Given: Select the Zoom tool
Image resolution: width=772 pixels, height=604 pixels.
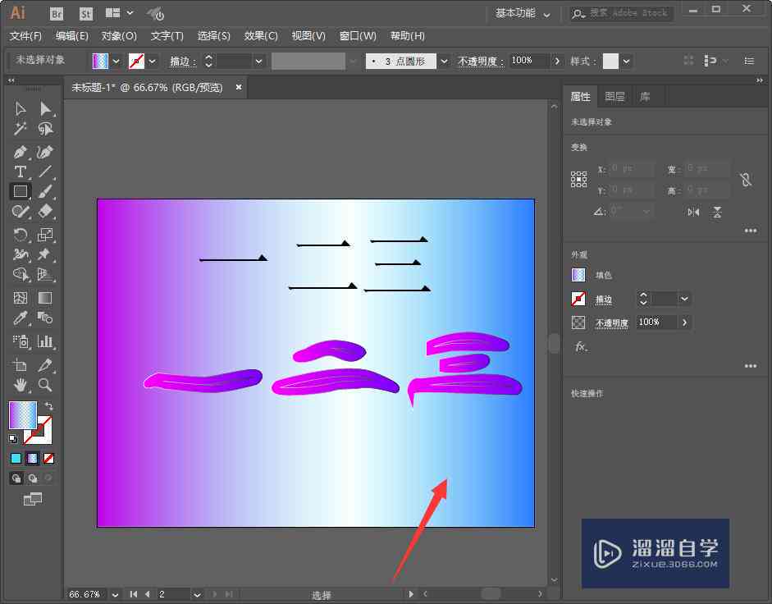Looking at the screenshot, I should click(45, 385).
